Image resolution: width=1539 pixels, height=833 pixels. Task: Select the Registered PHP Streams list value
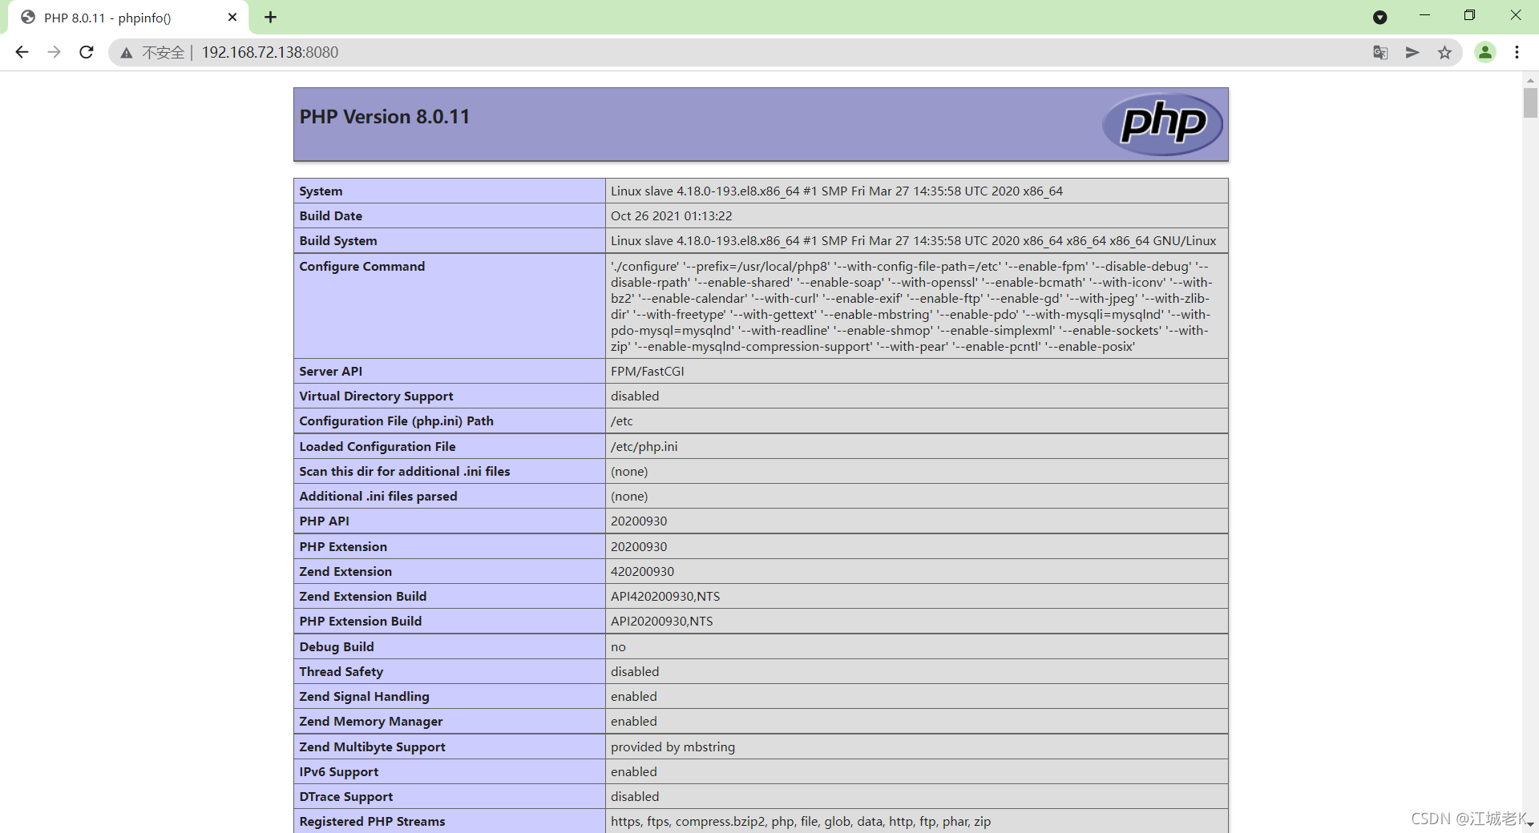[801, 822]
